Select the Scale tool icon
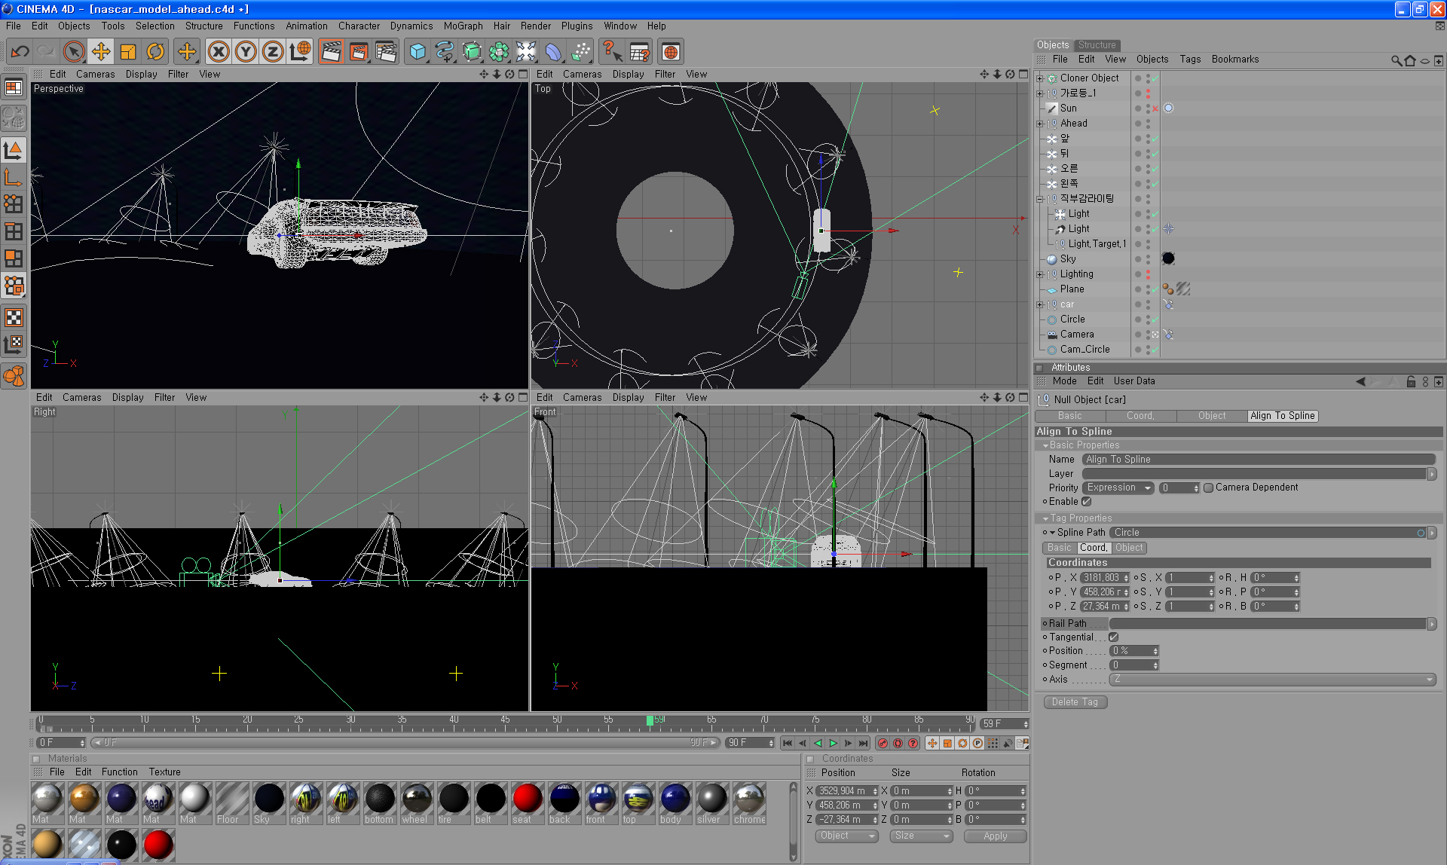 128,51
